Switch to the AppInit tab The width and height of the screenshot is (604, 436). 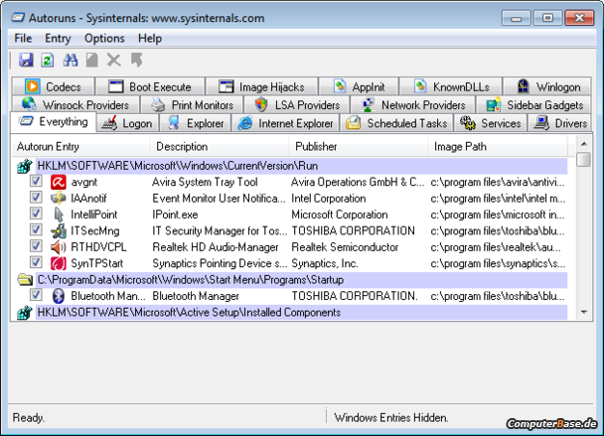(359, 86)
